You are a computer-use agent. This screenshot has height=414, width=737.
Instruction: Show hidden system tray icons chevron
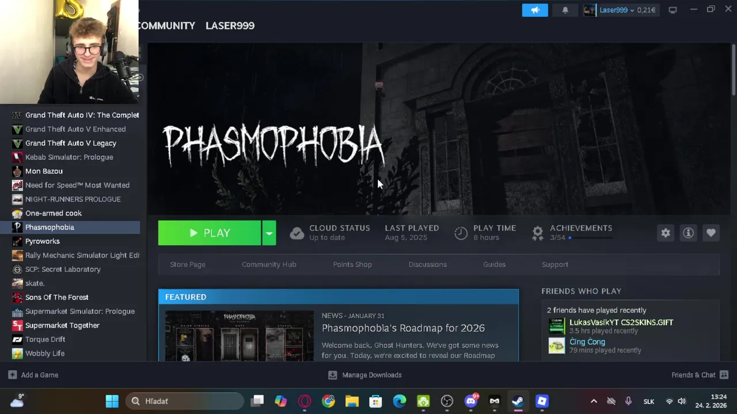[x=594, y=401]
